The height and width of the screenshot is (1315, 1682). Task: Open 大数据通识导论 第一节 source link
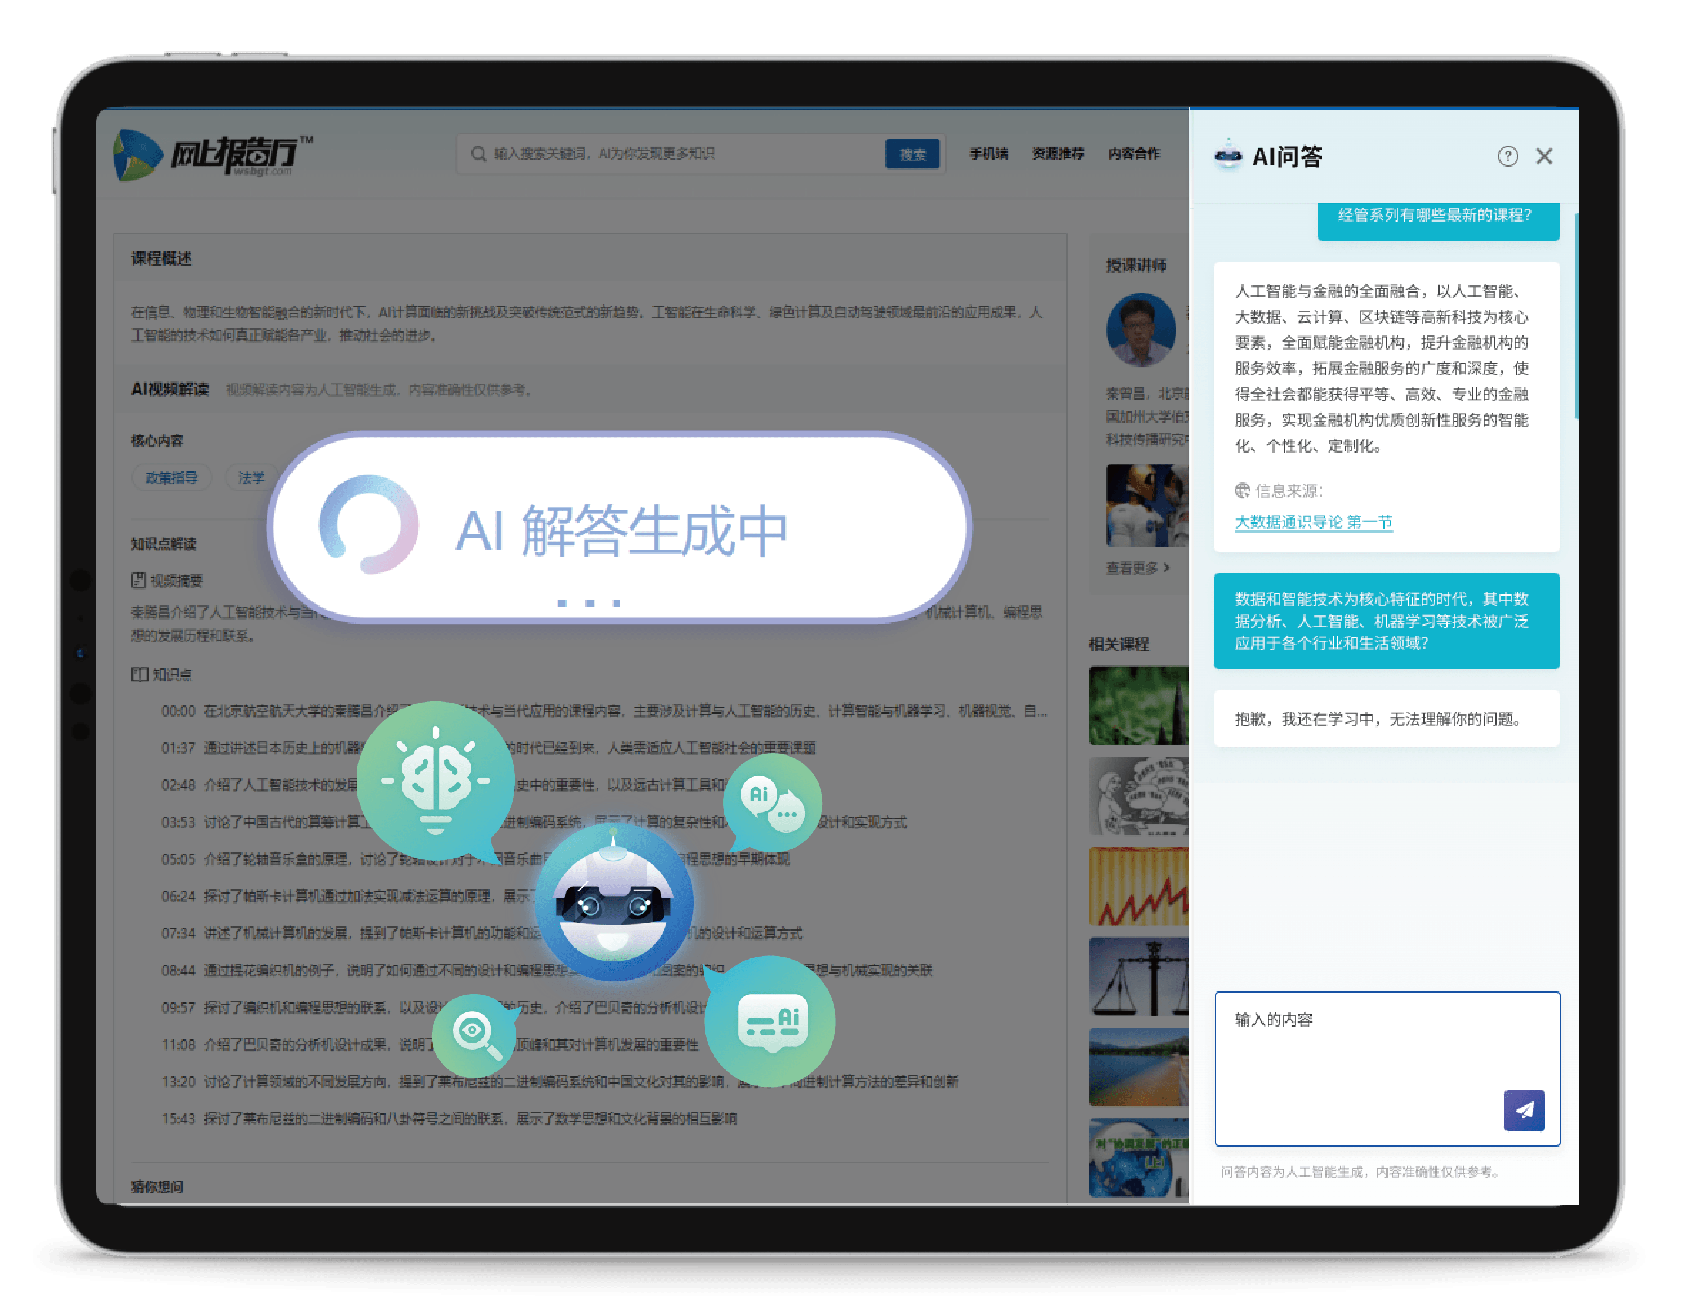pos(1313,522)
